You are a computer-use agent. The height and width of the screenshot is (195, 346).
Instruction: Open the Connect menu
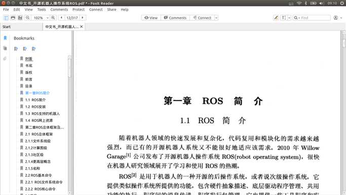pyautogui.click(x=96, y=10)
